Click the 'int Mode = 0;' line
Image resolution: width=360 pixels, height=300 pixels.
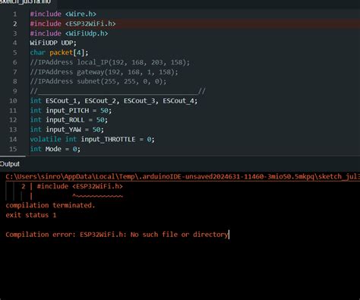click(x=55, y=149)
